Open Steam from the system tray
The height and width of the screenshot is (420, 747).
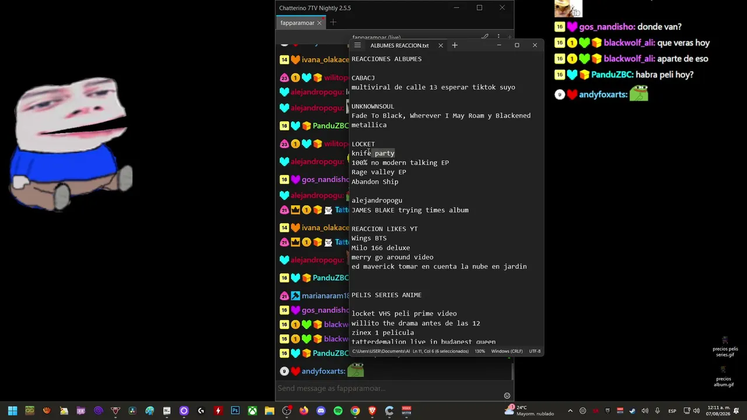(632, 411)
